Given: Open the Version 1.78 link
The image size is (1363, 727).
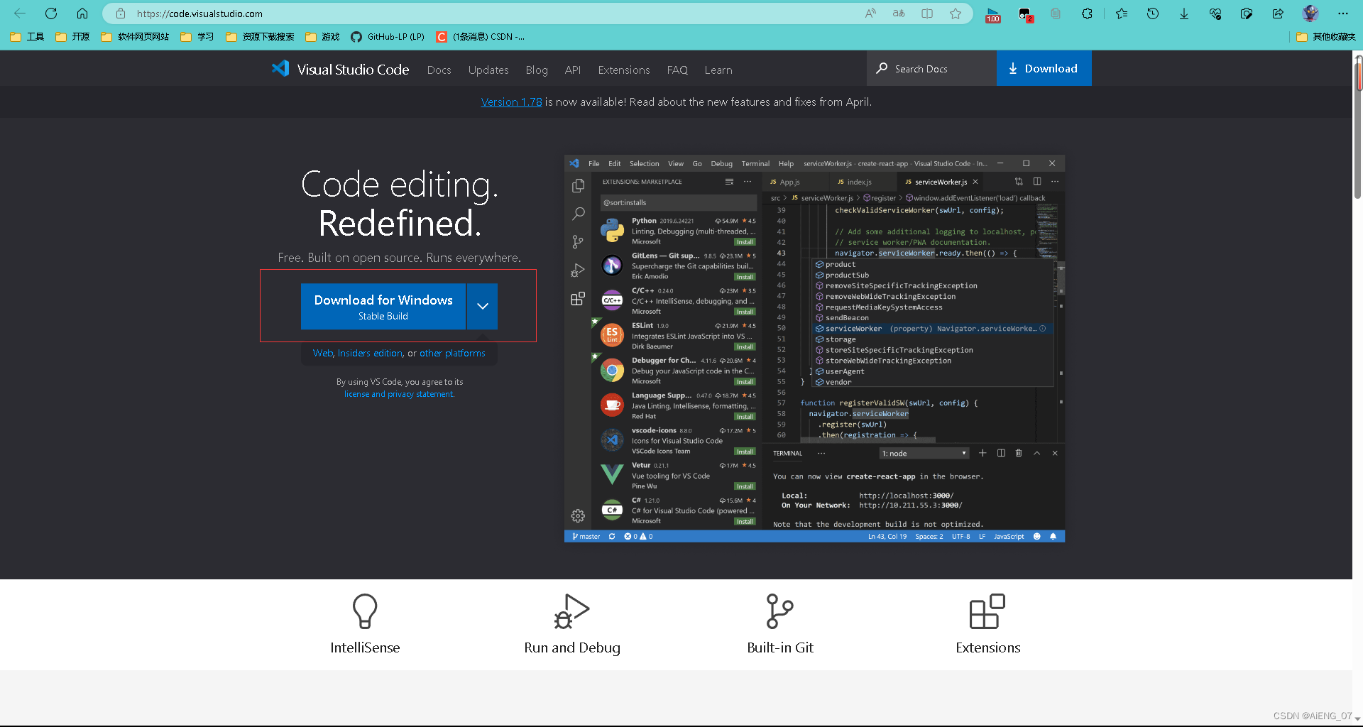Looking at the screenshot, I should point(511,102).
